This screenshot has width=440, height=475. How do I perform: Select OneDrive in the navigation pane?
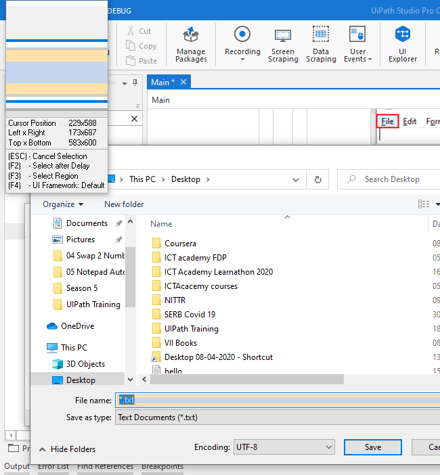70,326
